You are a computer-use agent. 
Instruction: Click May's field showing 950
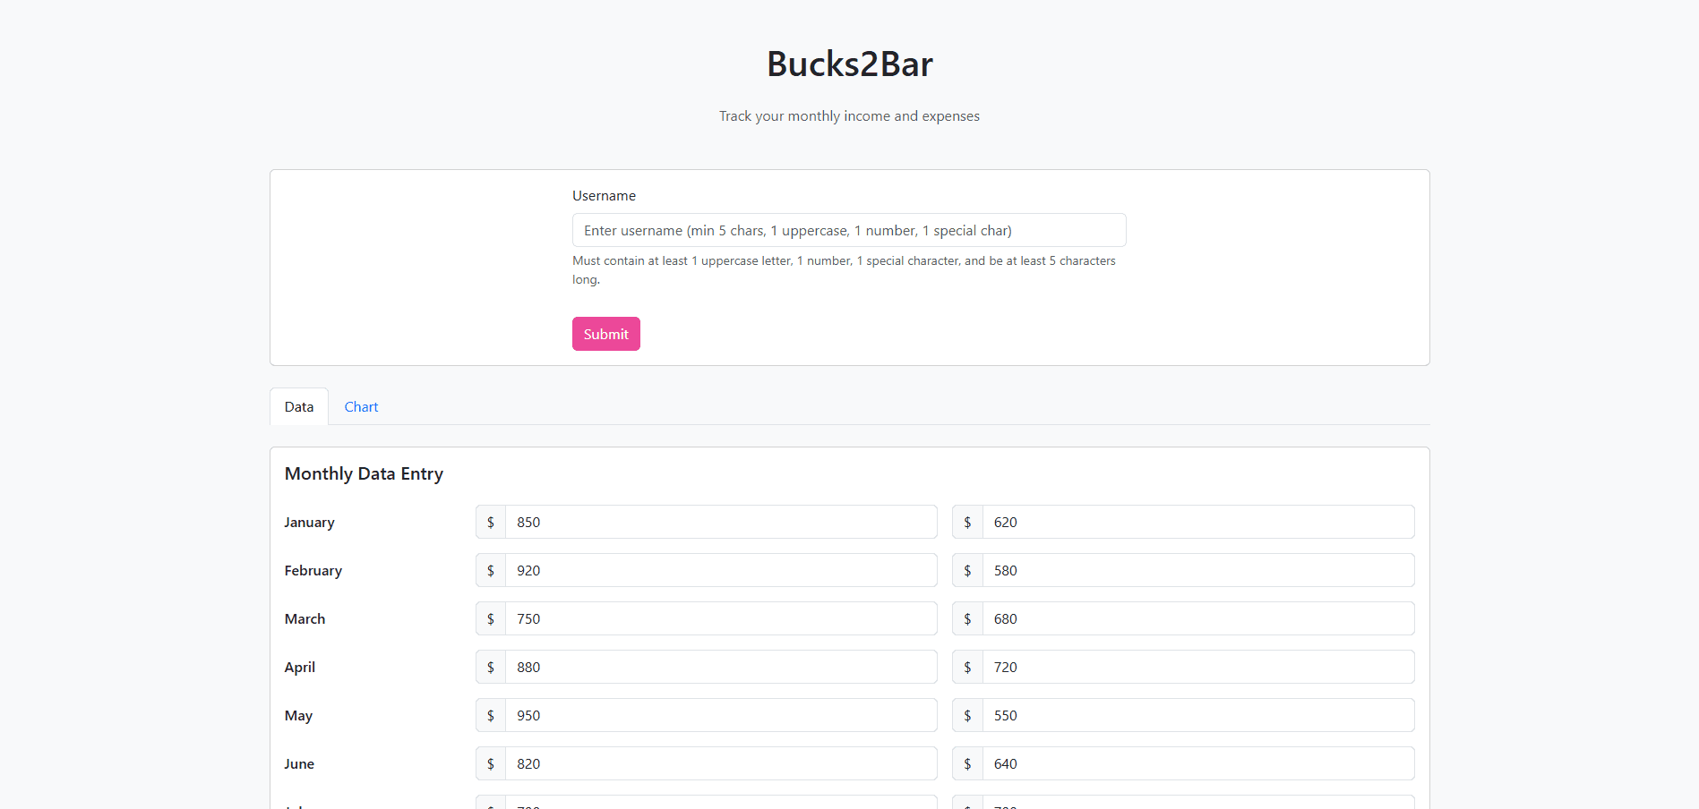pyautogui.click(x=720, y=715)
